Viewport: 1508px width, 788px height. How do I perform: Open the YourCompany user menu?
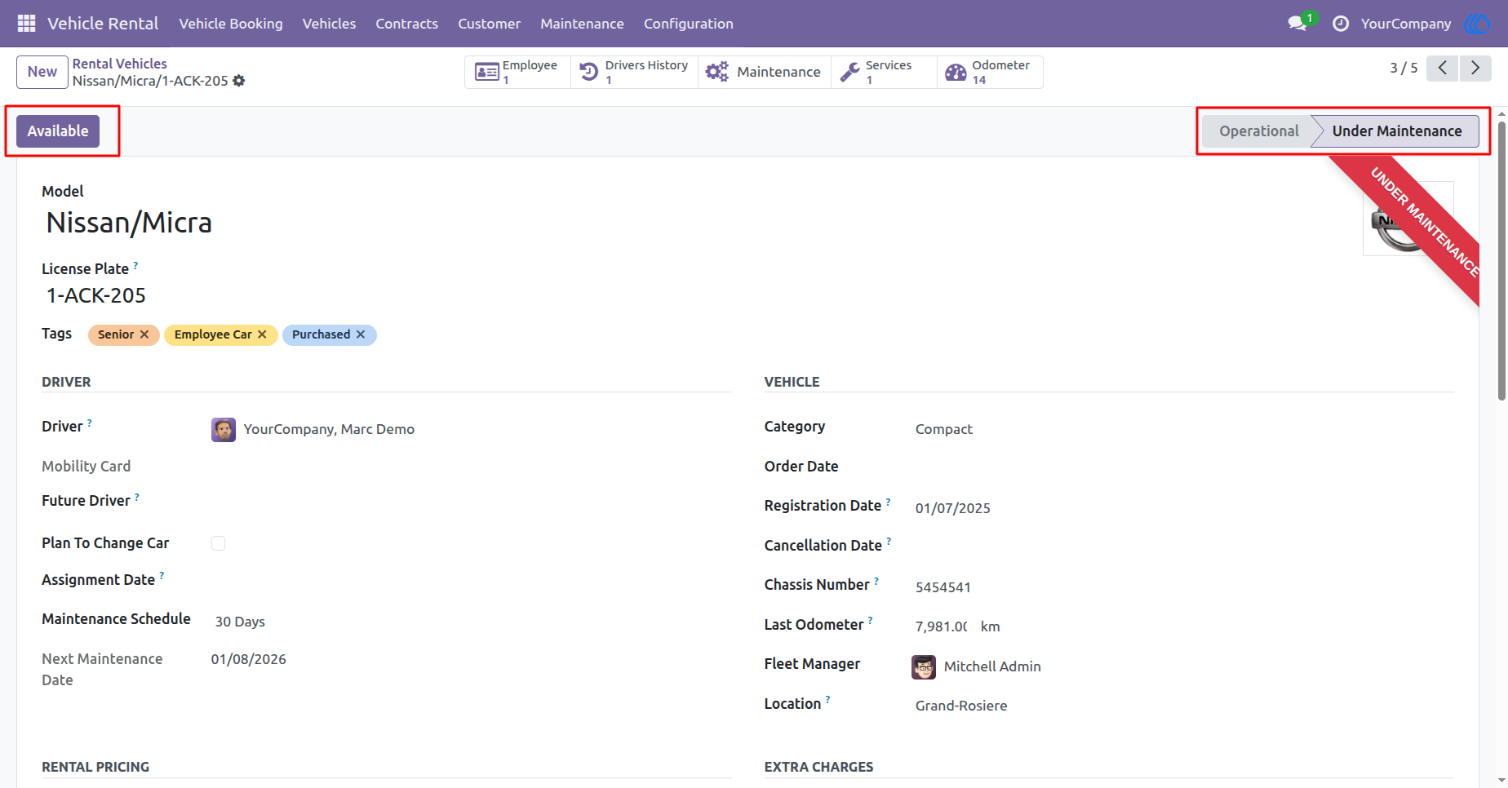[1405, 24]
